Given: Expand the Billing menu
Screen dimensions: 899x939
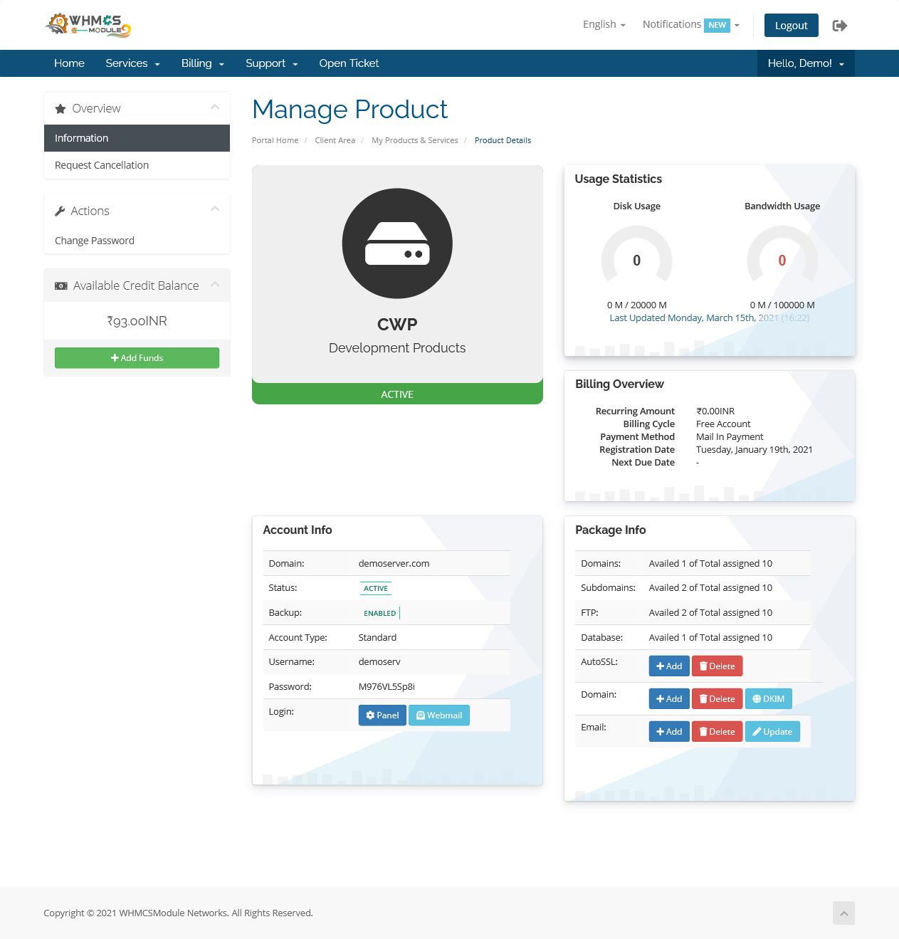Looking at the screenshot, I should pyautogui.click(x=203, y=63).
